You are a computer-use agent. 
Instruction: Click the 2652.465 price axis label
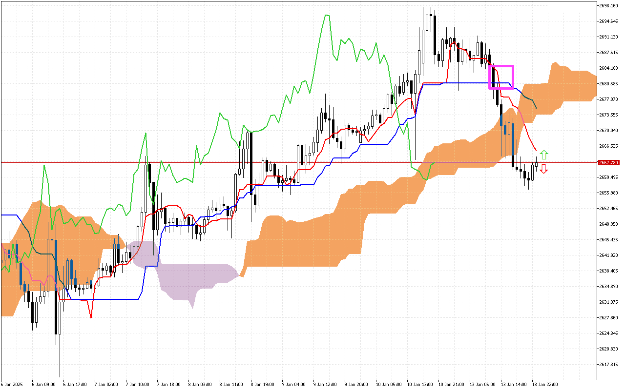[609, 209]
